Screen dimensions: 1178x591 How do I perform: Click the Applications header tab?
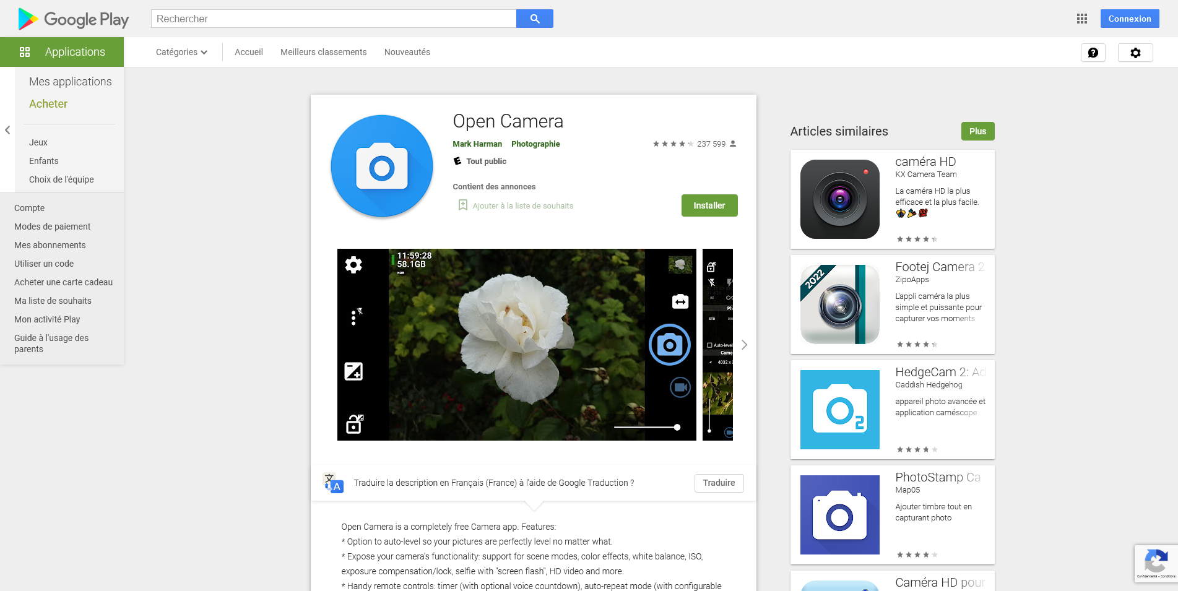[x=62, y=52]
